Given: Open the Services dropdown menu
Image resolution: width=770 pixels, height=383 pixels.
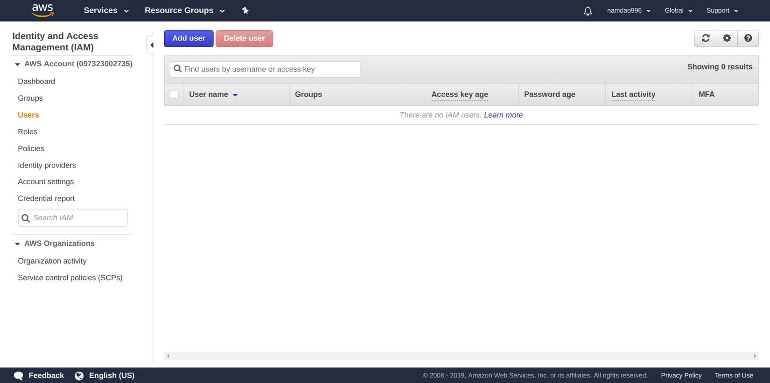Looking at the screenshot, I should pyautogui.click(x=106, y=10).
